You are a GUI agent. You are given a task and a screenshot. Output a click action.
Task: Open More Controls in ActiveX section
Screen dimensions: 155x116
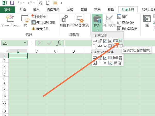click(120, 63)
